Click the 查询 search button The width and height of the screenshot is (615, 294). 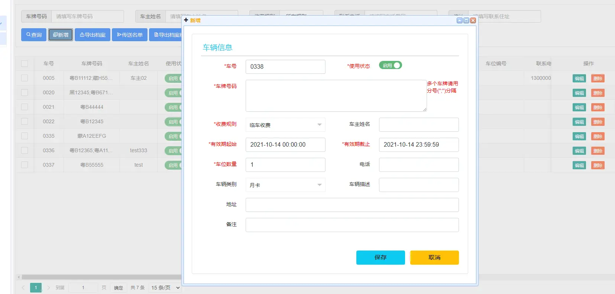[34, 35]
